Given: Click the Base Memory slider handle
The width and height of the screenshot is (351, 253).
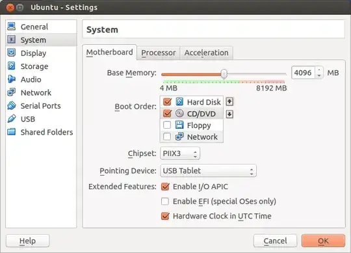Looking at the screenshot, I should coord(224,74).
